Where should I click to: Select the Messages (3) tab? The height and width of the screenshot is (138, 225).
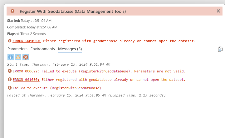click(x=70, y=49)
